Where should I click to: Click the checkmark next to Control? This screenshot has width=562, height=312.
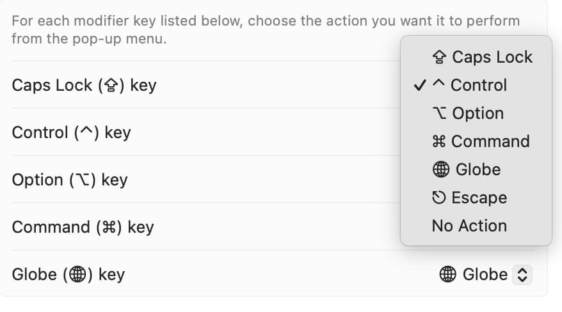coord(420,85)
